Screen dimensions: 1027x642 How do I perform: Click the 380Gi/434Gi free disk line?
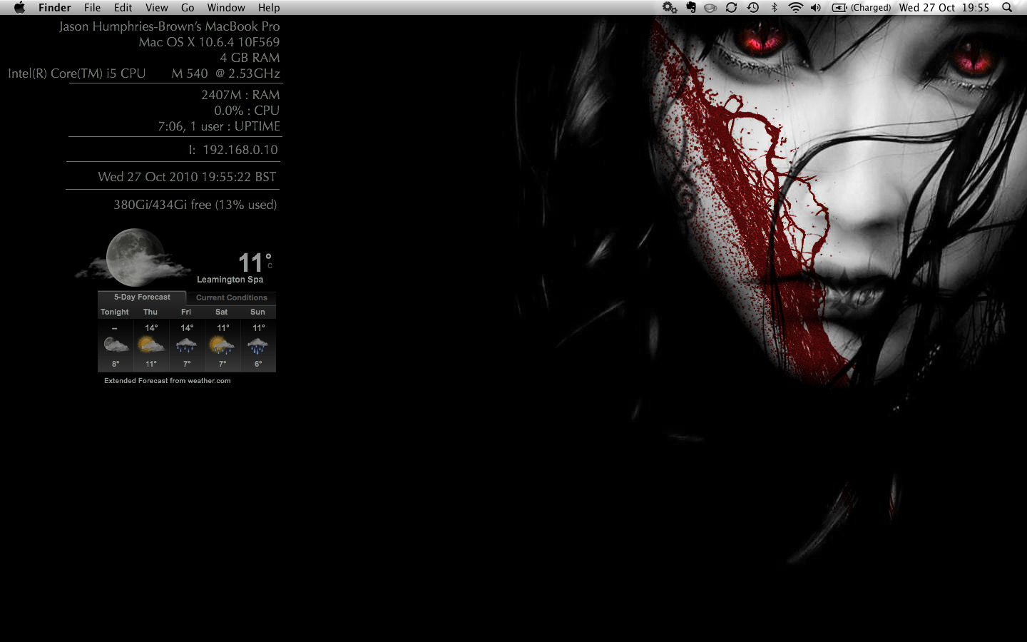click(195, 205)
